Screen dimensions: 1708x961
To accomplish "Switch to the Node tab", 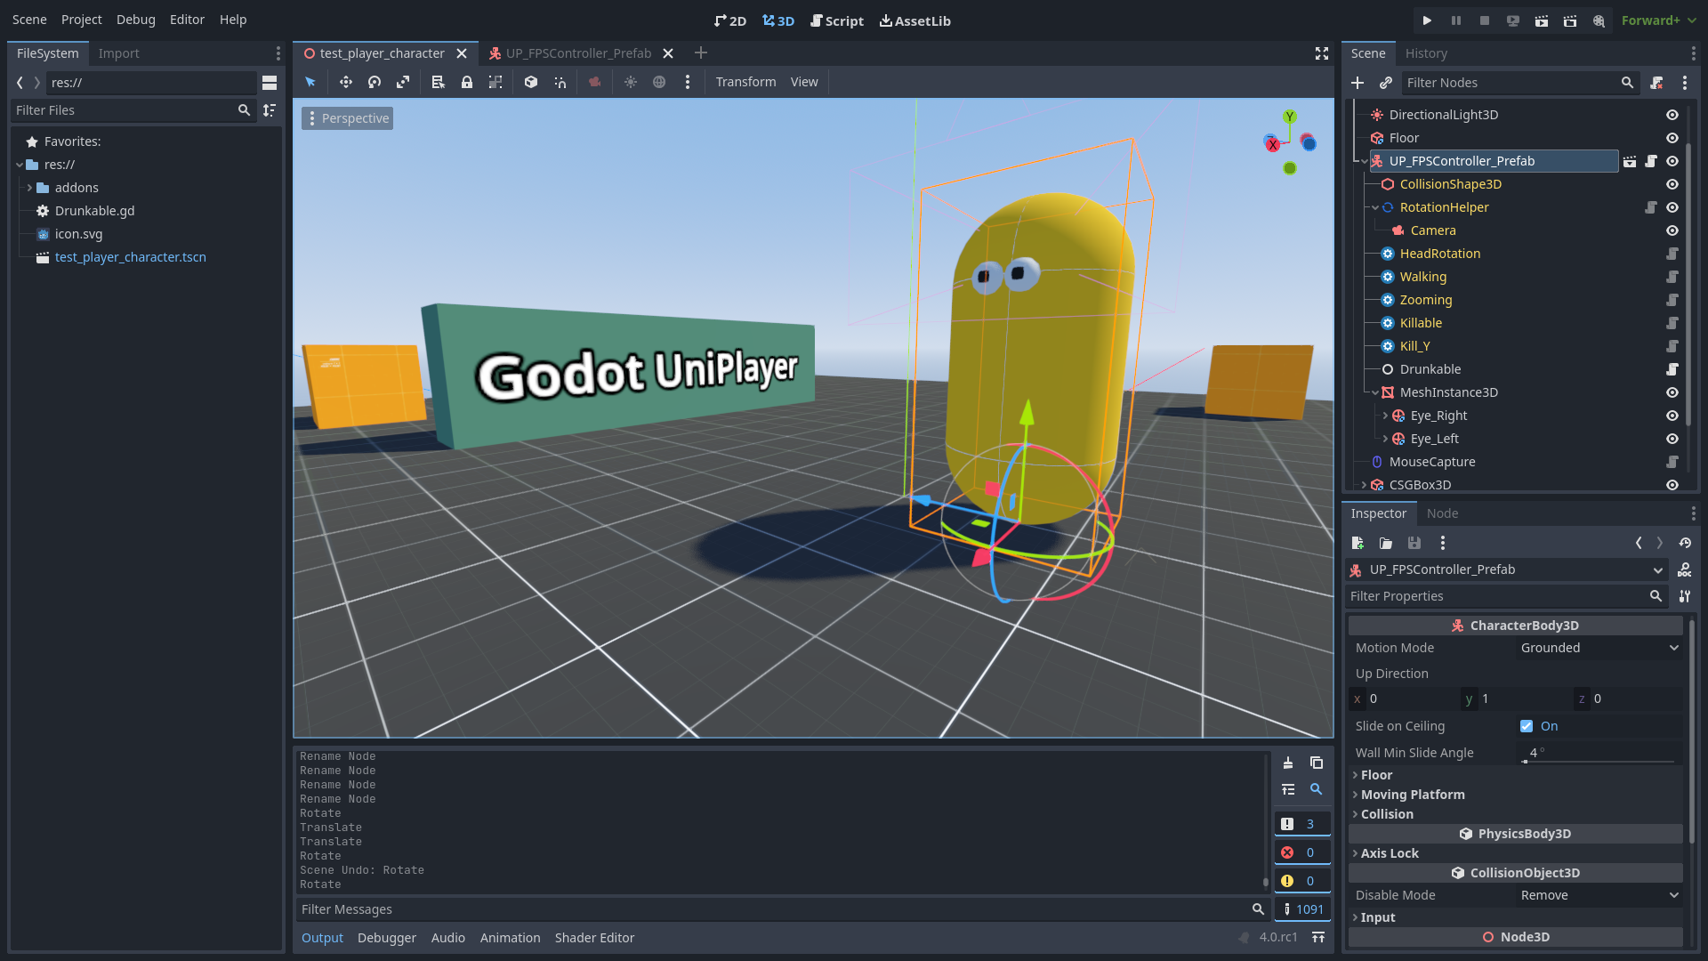I will [1442, 513].
